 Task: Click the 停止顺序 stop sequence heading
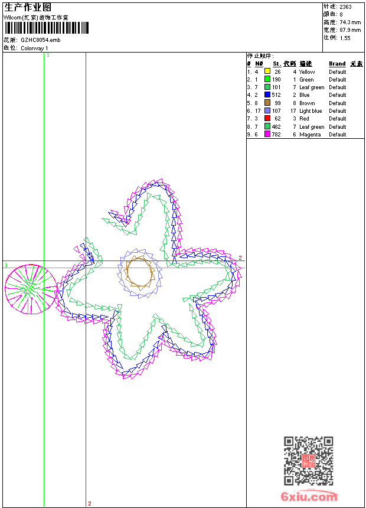[x=260, y=56]
